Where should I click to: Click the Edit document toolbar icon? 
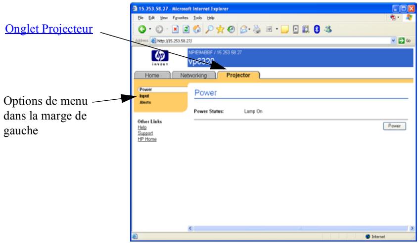click(269, 29)
